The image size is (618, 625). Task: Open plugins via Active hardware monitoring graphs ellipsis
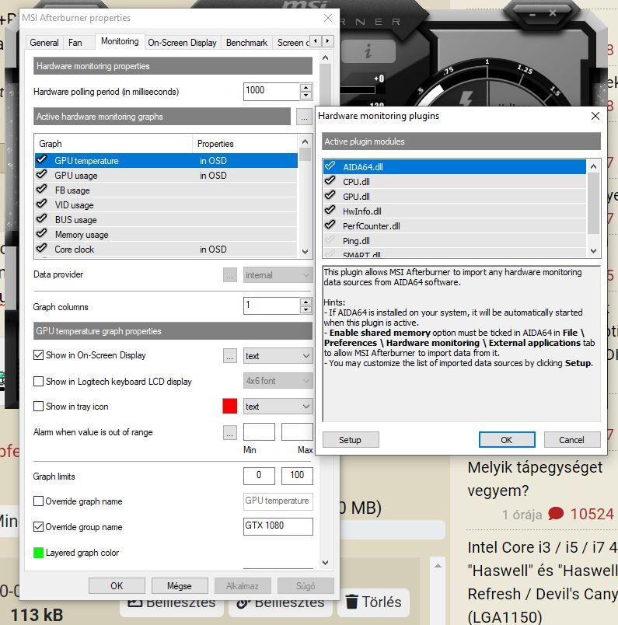pos(304,117)
